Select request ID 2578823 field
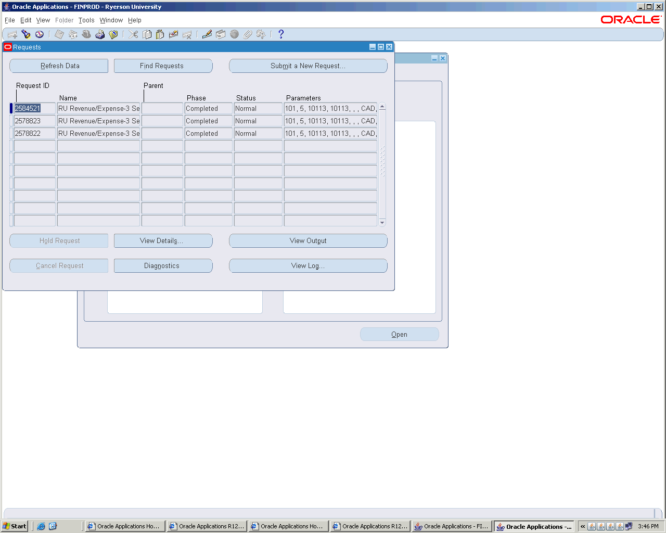The width and height of the screenshot is (666, 533). (x=34, y=121)
